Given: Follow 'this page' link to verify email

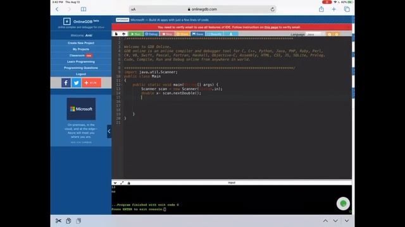Looking at the screenshot, I should [271, 27].
